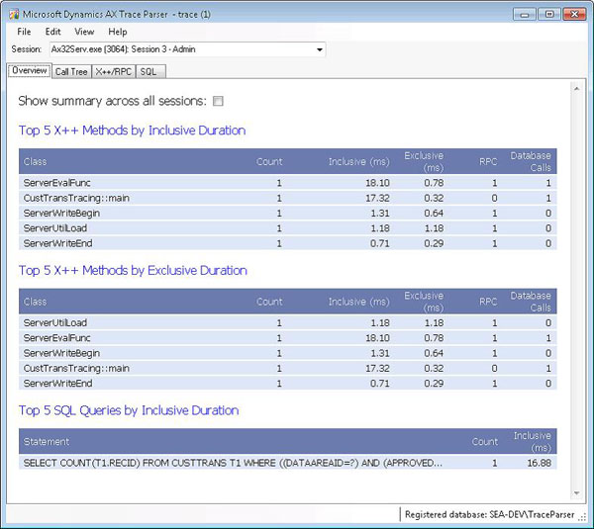Open the File menu

tap(24, 32)
